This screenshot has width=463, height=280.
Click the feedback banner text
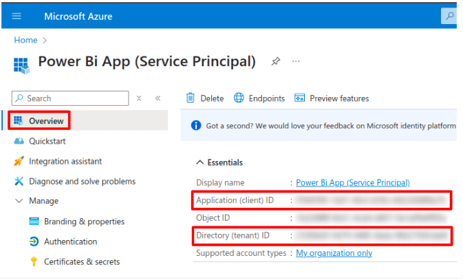(331, 126)
